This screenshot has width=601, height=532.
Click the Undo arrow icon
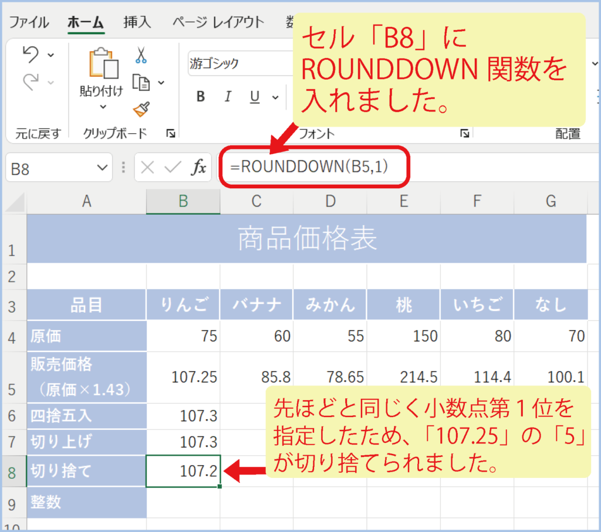coord(31,55)
